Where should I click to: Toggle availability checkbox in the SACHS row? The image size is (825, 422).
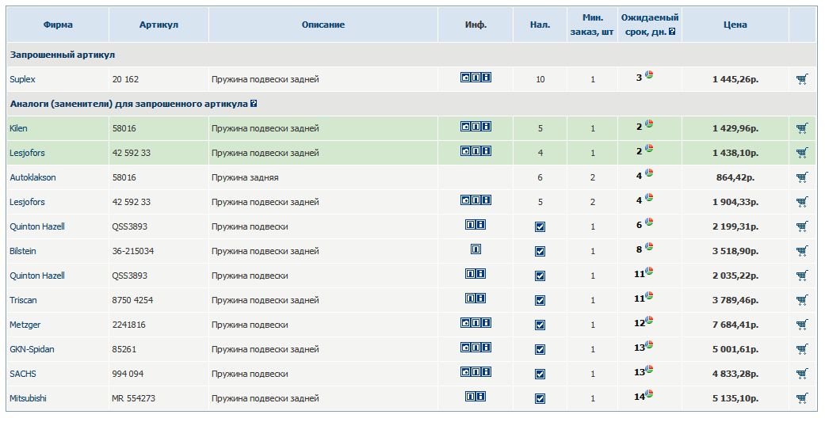click(x=540, y=374)
